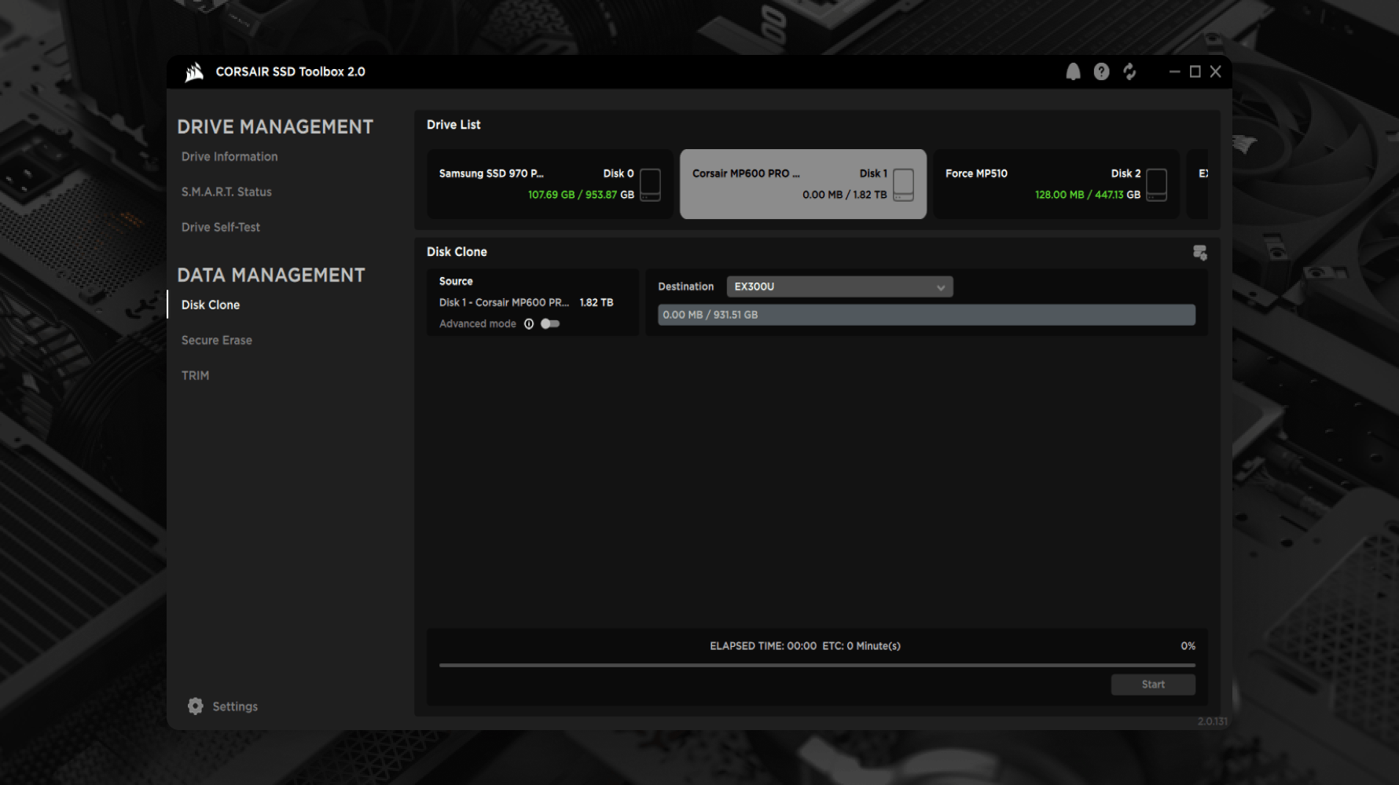This screenshot has height=785, width=1399.
Task: Click the Corsair sails logo
Action: coord(194,72)
